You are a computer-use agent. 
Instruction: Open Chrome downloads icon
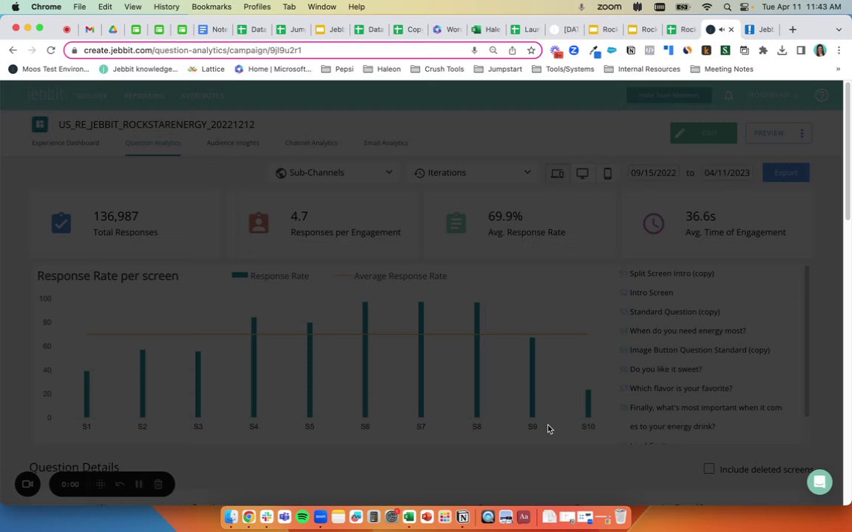[782, 50]
